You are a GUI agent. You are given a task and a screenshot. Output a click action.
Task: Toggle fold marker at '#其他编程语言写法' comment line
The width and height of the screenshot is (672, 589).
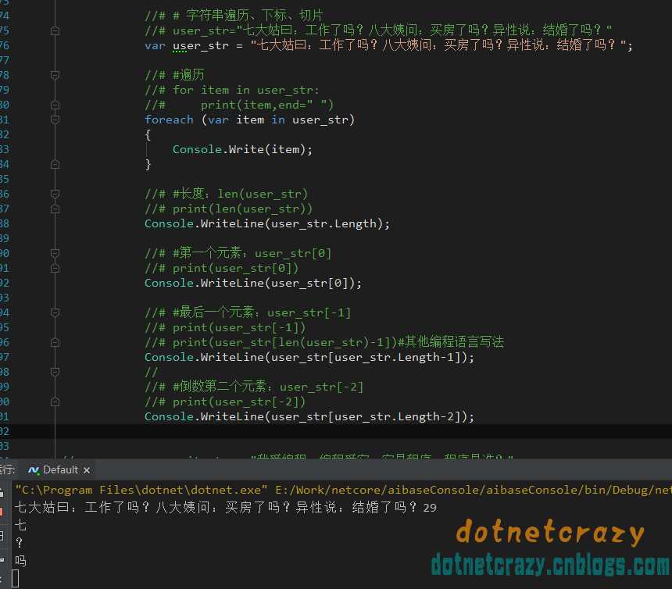coord(55,342)
